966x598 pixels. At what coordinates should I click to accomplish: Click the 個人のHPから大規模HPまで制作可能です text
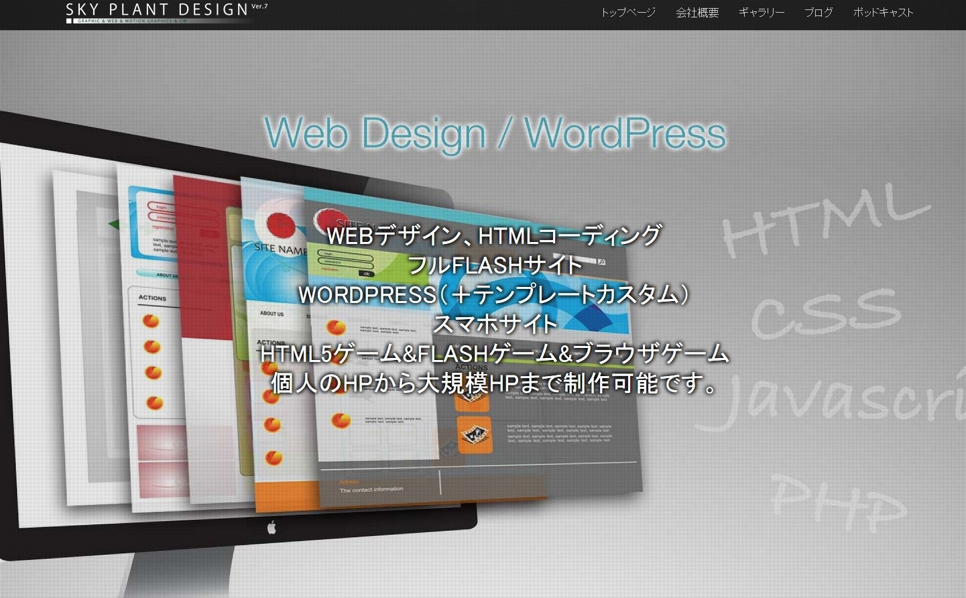[x=495, y=383]
